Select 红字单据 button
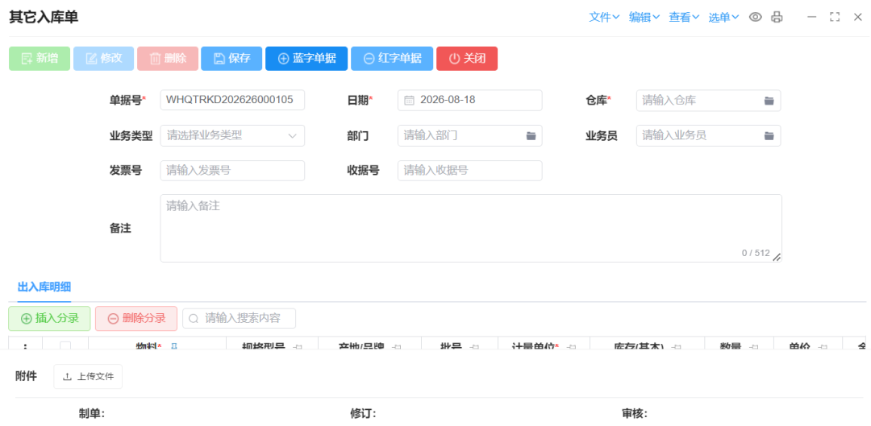The width and height of the screenshot is (871, 426). point(392,58)
